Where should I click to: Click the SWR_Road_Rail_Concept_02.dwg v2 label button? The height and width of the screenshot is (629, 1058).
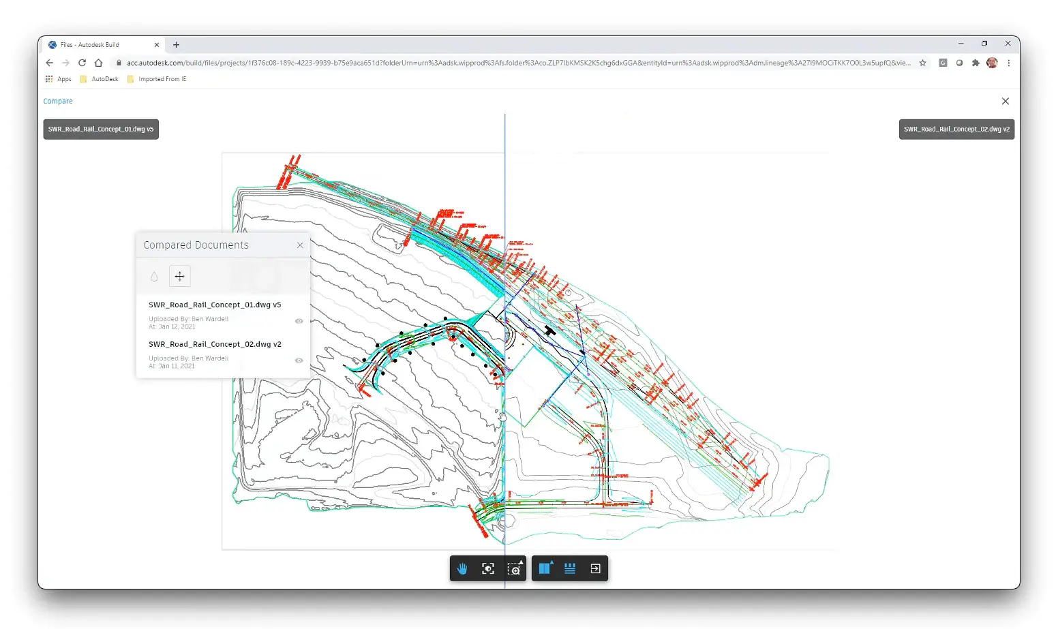point(956,129)
